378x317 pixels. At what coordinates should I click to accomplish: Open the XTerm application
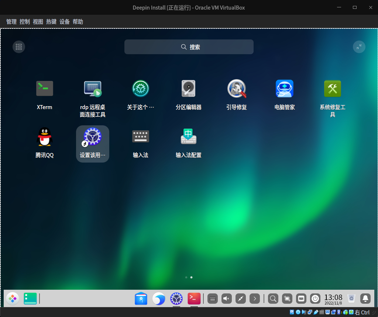click(x=45, y=88)
